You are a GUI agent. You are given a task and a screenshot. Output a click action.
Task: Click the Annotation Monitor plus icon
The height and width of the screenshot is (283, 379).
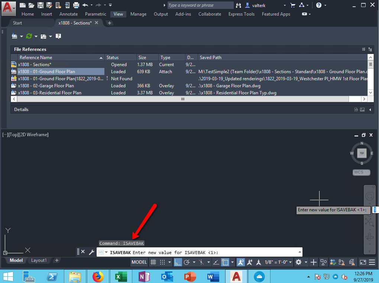click(x=314, y=262)
